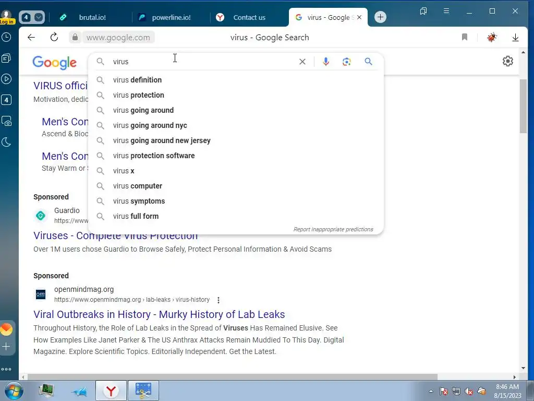Open the browser hamburger menu
The width and height of the screenshot is (534, 401).
pos(446,11)
